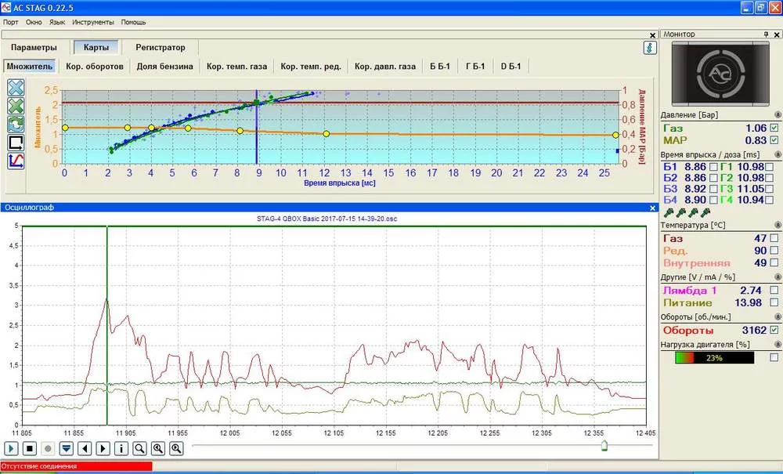The width and height of the screenshot is (783, 474).
Task: Enable the Б3 injection time checkbox
Action: tap(714, 189)
